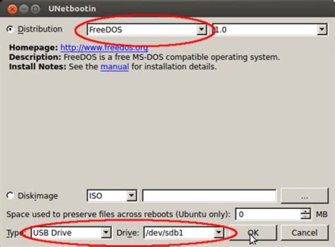Open the /dev/sdb1 drive dropdown
The image size is (335, 247).
pos(183,233)
